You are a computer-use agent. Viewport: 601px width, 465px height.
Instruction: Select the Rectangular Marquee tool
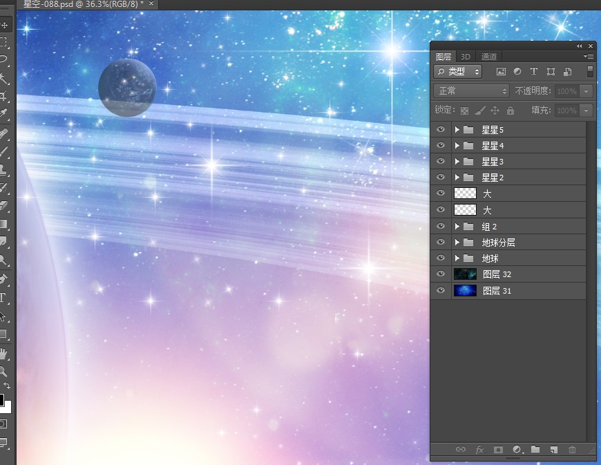4,41
